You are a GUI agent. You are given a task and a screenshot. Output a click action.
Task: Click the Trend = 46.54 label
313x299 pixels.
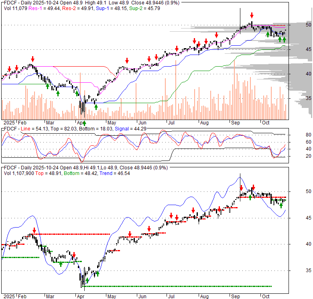point(115,173)
